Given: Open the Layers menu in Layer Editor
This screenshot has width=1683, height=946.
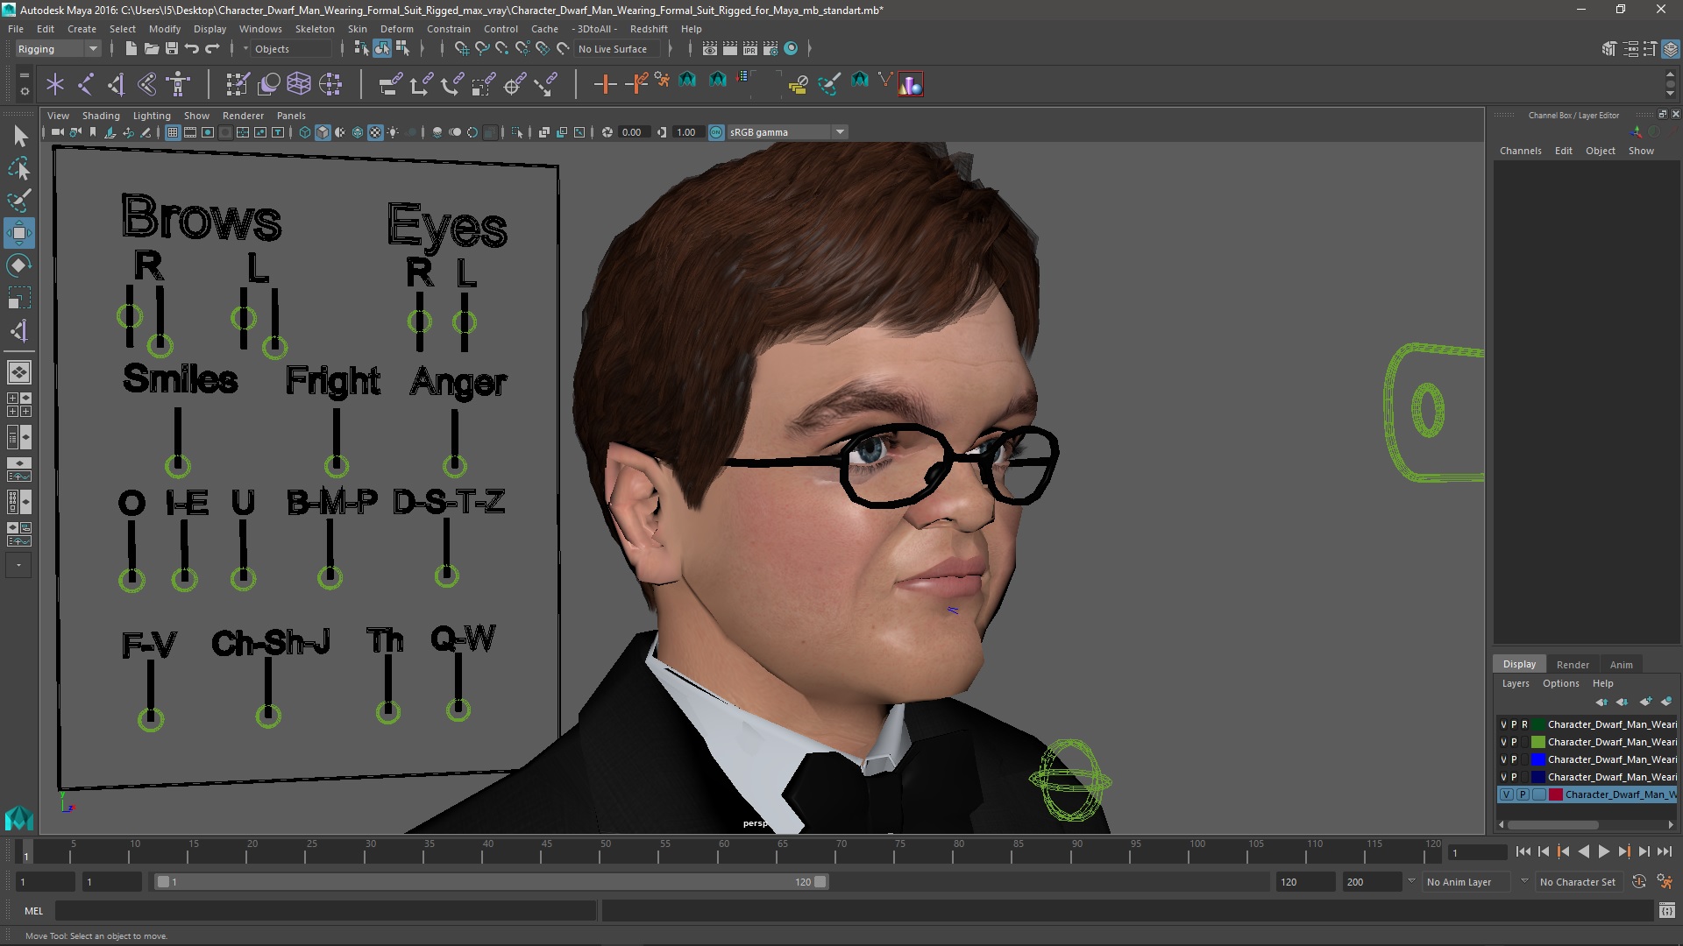Looking at the screenshot, I should click(x=1516, y=683).
